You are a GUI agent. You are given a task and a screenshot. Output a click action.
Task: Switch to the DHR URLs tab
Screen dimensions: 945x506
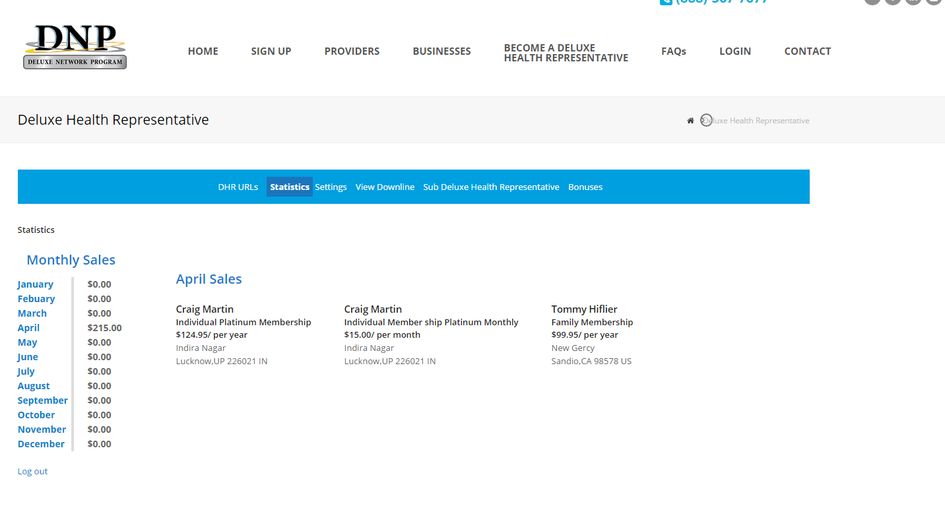(238, 187)
